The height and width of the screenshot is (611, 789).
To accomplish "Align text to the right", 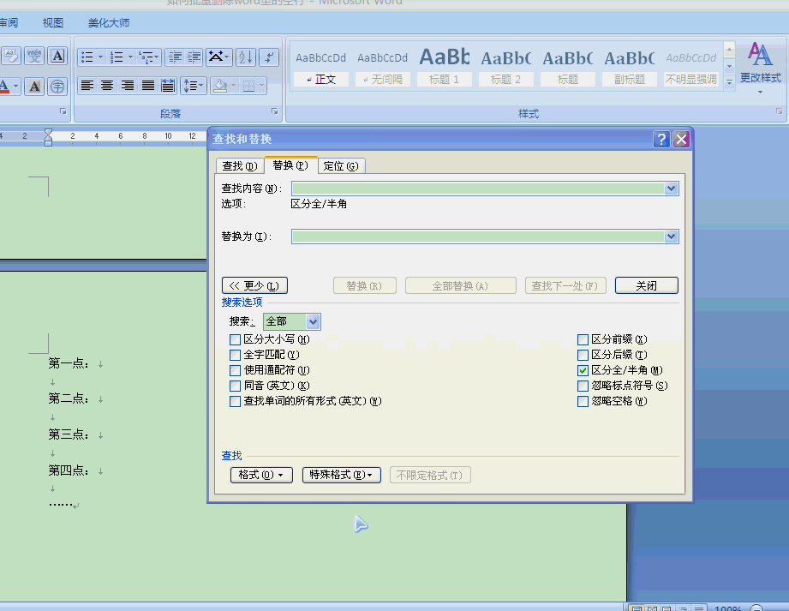I will [x=128, y=86].
